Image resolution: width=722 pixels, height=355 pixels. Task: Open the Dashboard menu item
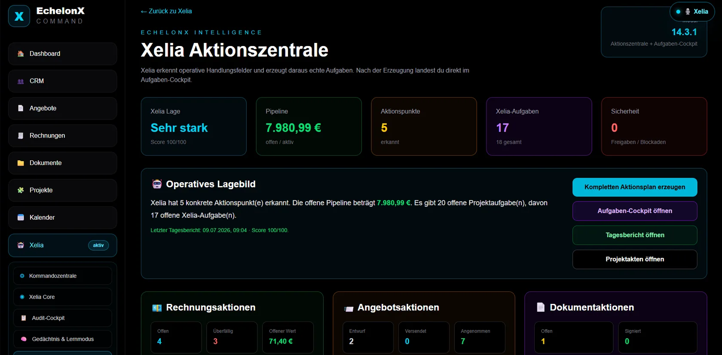pos(63,54)
